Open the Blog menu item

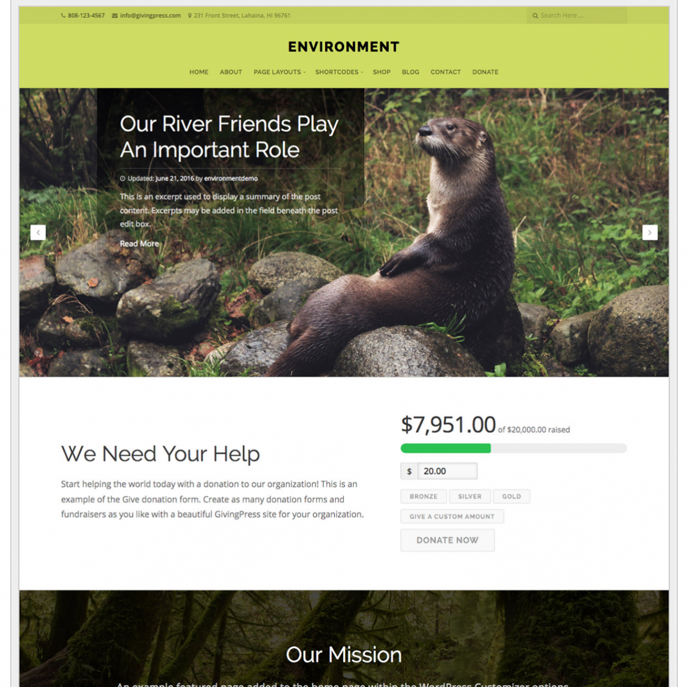[410, 72]
